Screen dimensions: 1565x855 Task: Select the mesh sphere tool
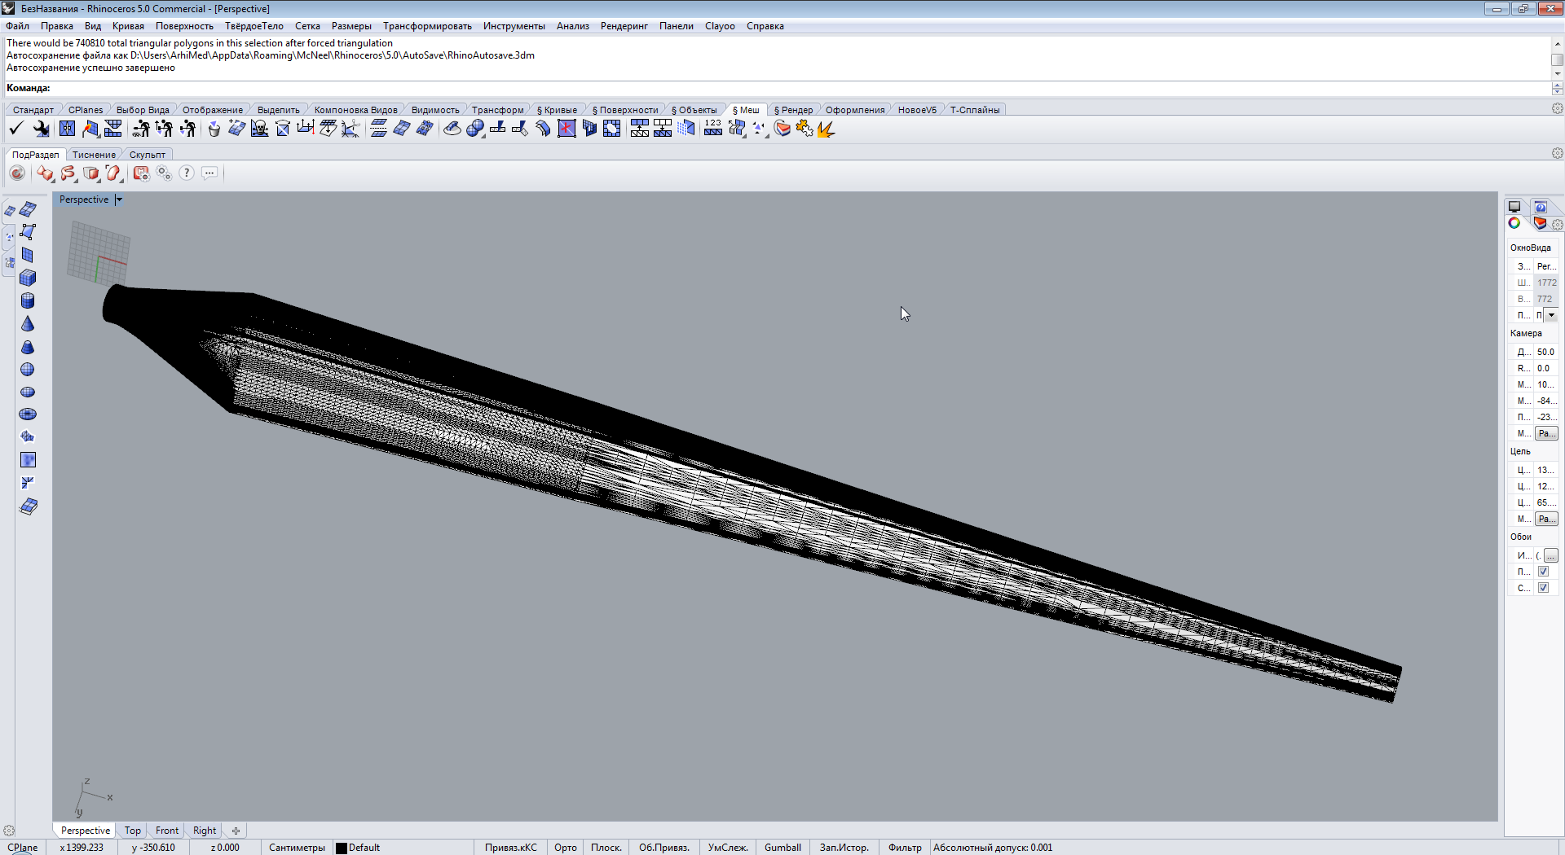click(x=28, y=370)
